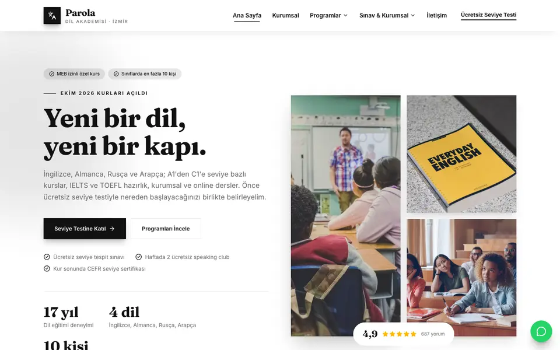Click the MEB izinli özel kurs badge
This screenshot has width=560, height=350.
[x=74, y=74]
